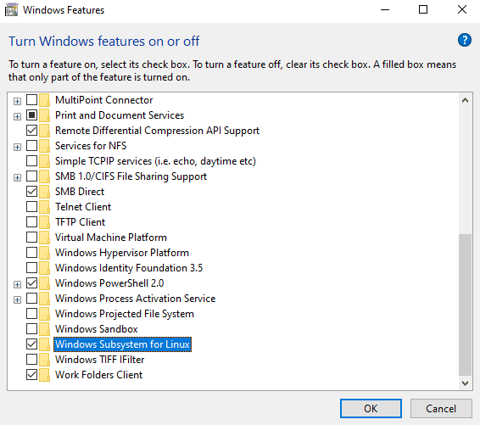Image resolution: width=480 pixels, height=425 pixels.
Task: Uncheck Remote Differential Compression API Support
Action: 32,131
